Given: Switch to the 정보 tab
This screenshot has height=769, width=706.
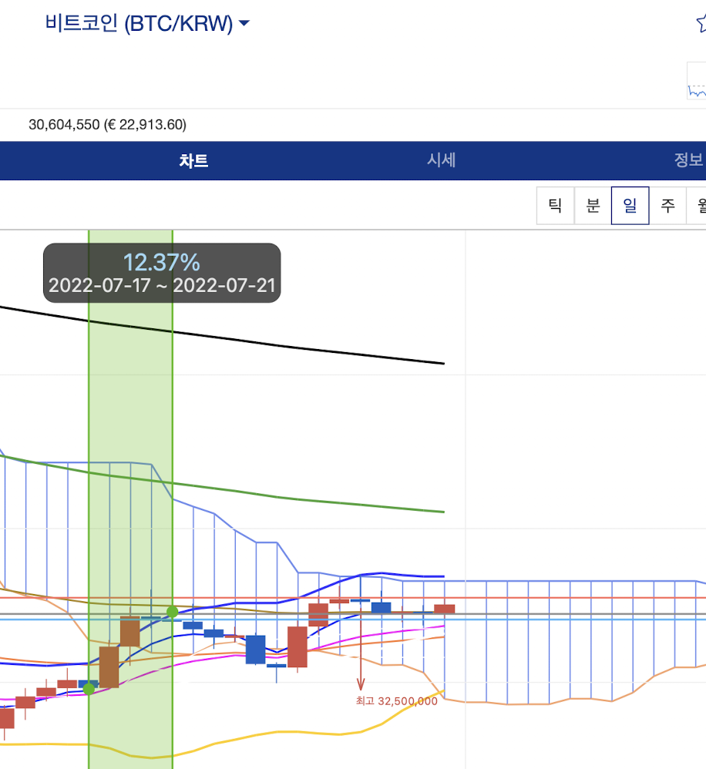Looking at the screenshot, I should pos(689,160).
